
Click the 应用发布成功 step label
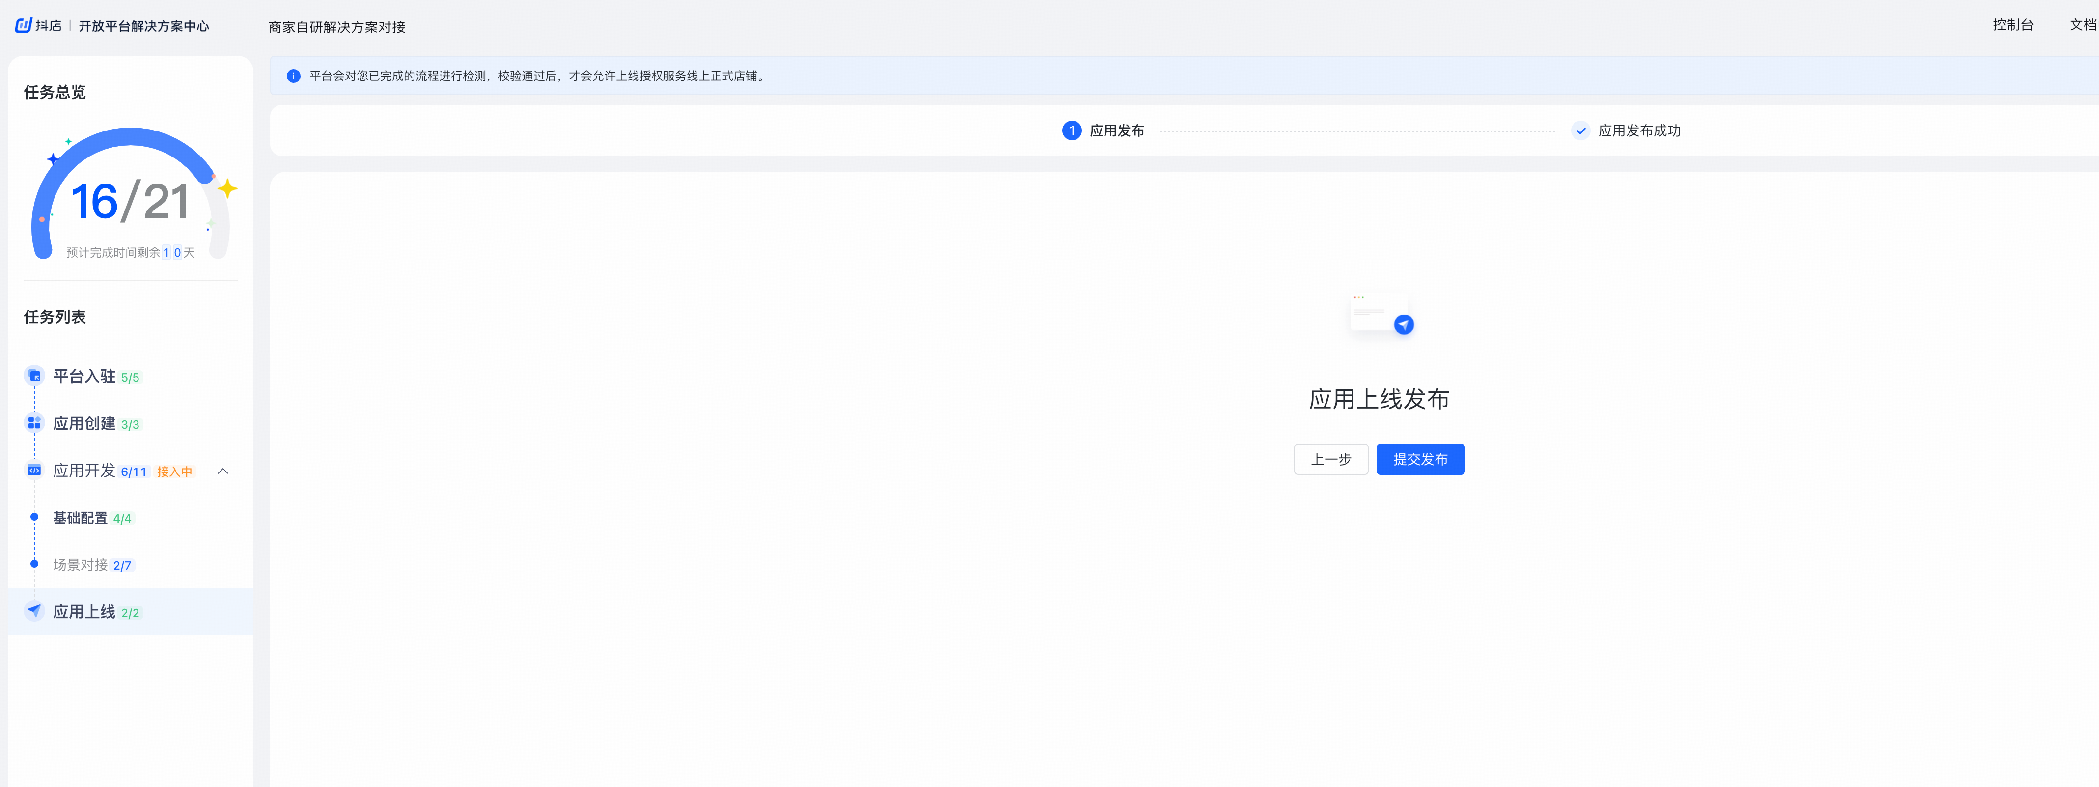click(x=1639, y=130)
